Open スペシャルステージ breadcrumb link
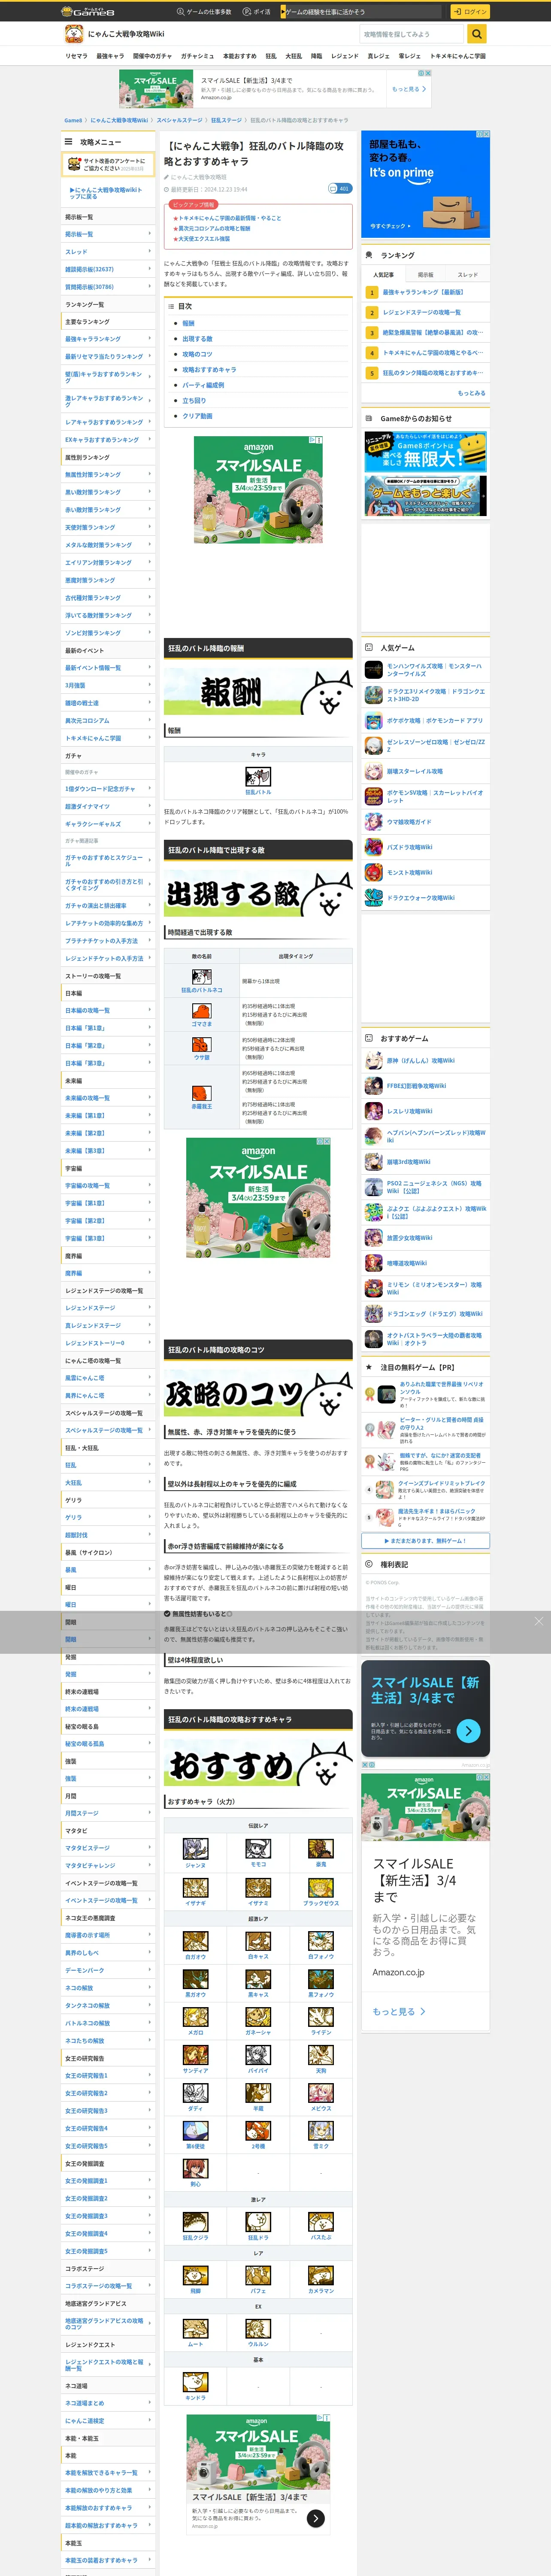Viewport: 551px width, 2576px height. pos(179,120)
